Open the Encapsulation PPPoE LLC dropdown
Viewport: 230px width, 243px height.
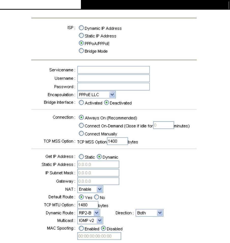(97, 95)
